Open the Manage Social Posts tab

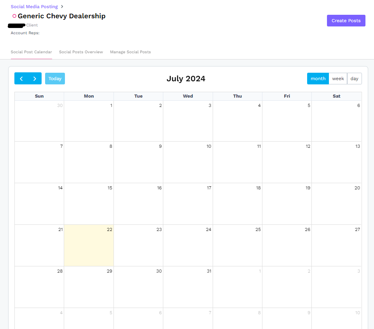(130, 52)
